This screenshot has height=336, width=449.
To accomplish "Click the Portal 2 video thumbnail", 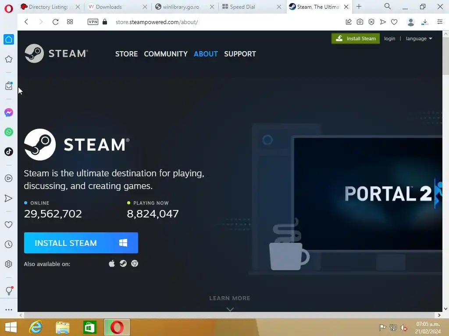I will point(368,194).
